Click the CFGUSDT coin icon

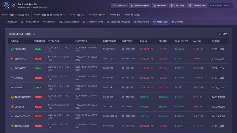click(x=12, y=107)
